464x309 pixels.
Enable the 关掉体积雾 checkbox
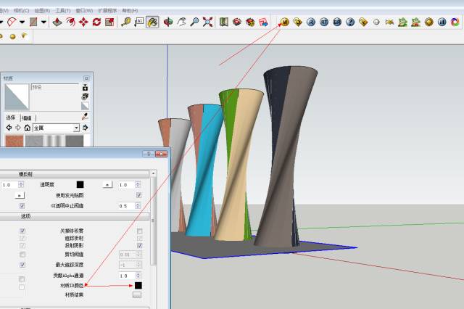(139, 231)
